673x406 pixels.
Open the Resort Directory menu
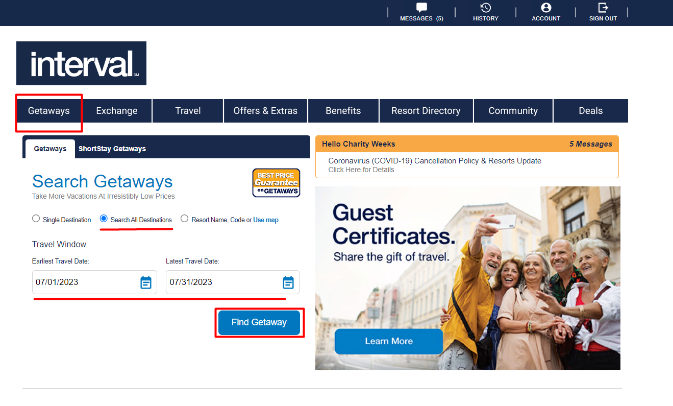(x=426, y=111)
